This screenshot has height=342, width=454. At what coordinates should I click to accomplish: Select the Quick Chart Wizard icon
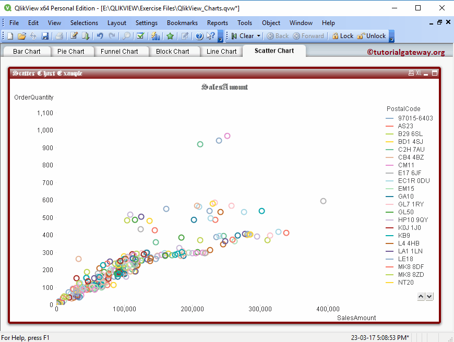coord(155,36)
